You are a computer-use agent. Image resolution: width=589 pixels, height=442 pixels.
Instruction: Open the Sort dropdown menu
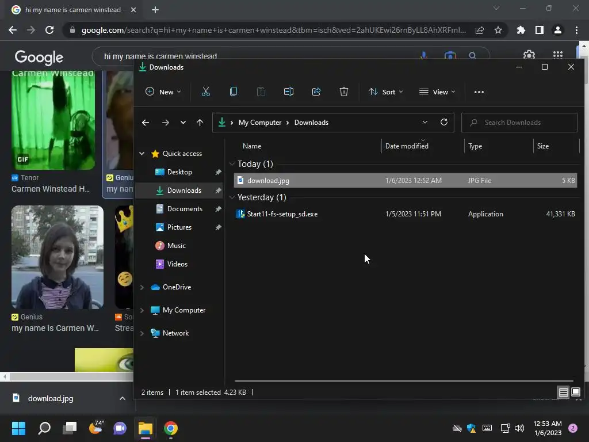[x=386, y=92]
